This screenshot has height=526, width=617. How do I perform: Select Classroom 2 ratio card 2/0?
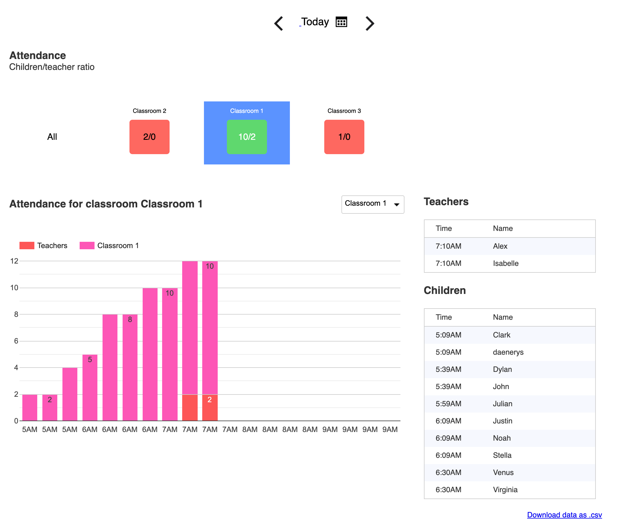pyautogui.click(x=149, y=137)
